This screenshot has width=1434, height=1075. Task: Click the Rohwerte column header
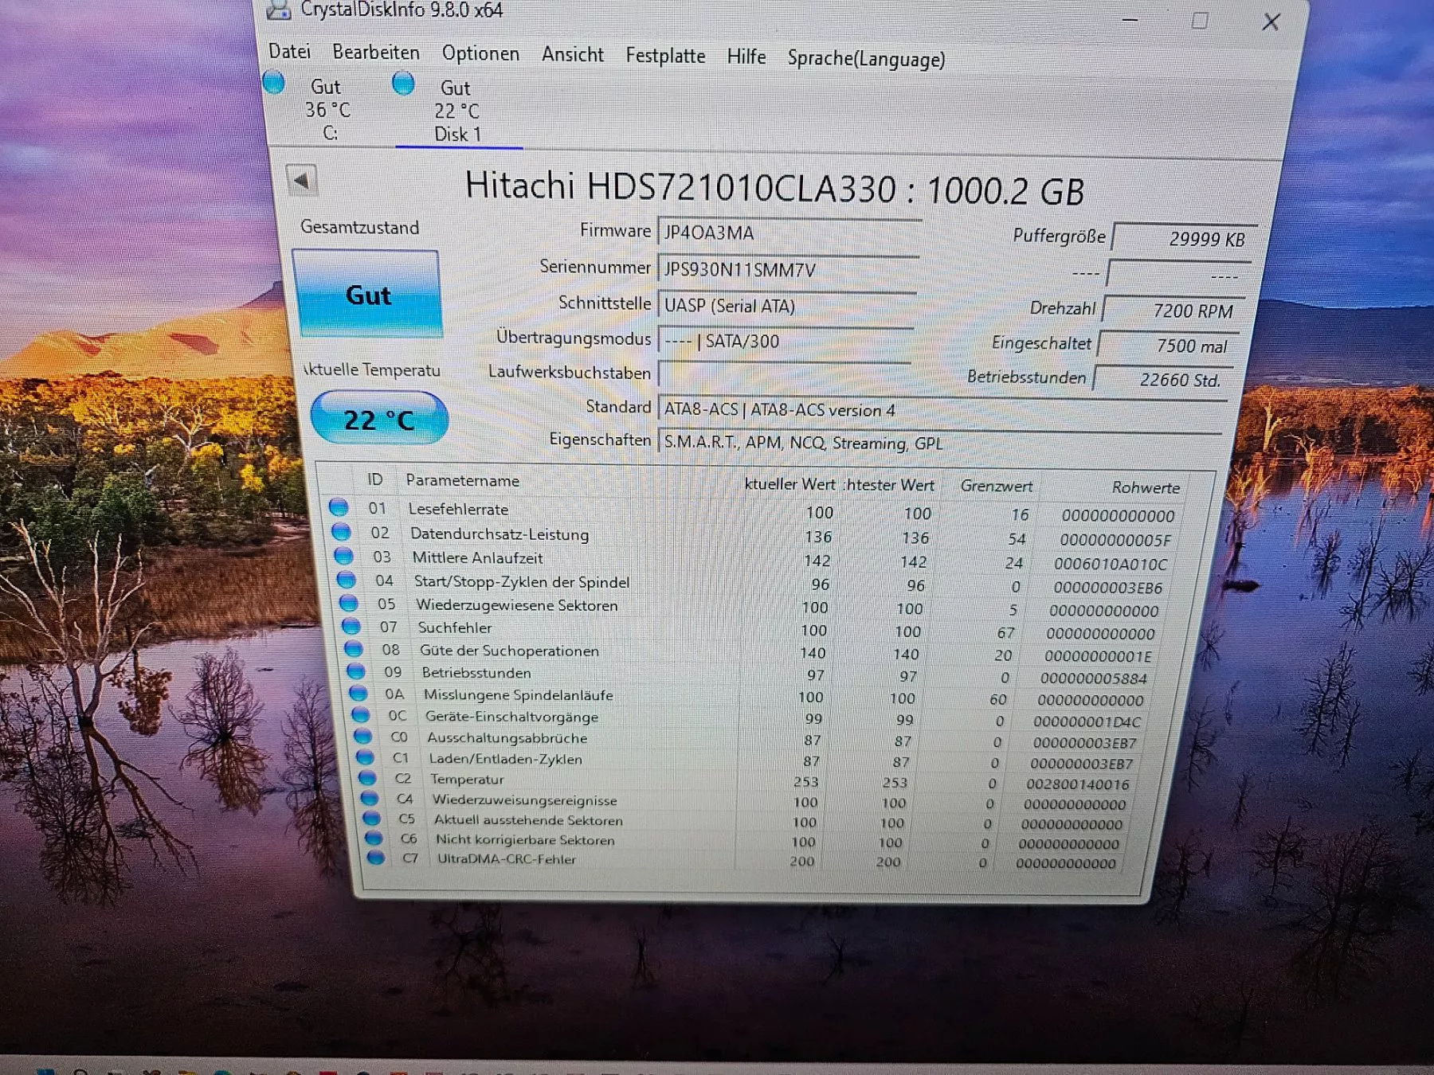click(1146, 487)
